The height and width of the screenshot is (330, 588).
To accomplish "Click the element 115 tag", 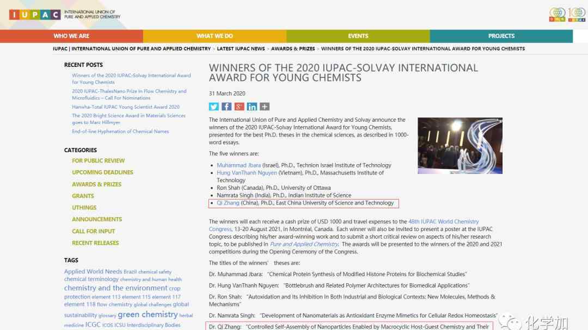I will (x=136, y=297).
